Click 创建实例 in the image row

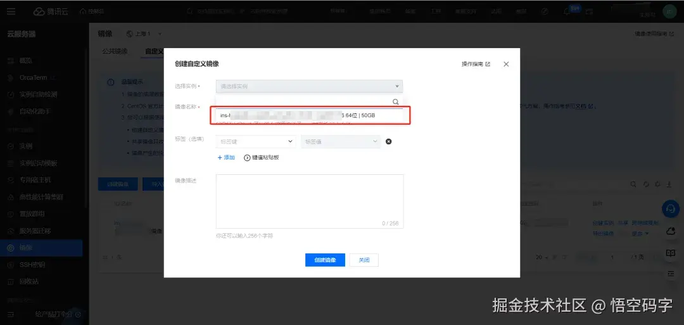[603, 222]
